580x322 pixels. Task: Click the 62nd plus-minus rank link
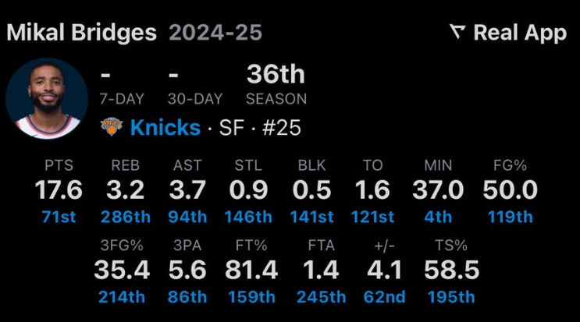click(x=384, y=297)
